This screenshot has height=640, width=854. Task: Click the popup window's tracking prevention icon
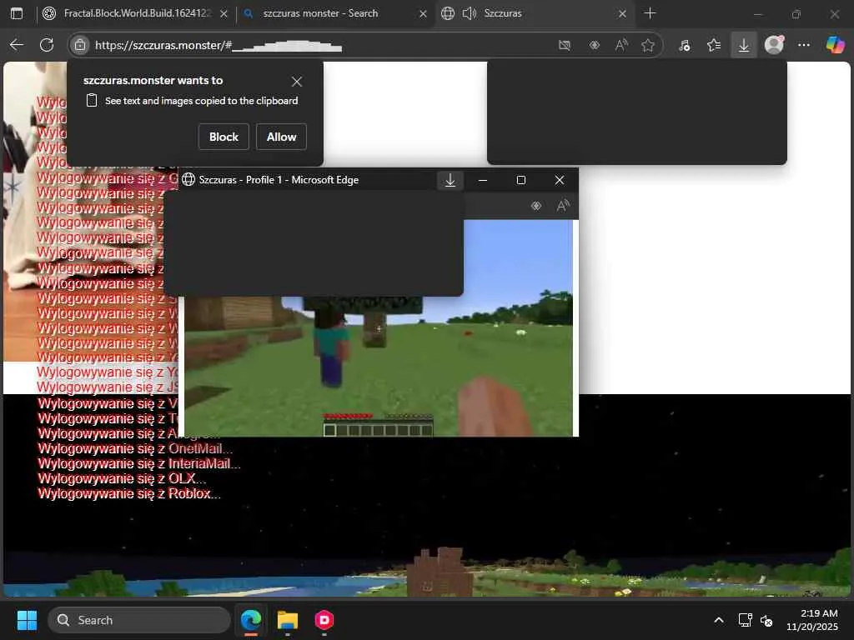tap(536, 206)
